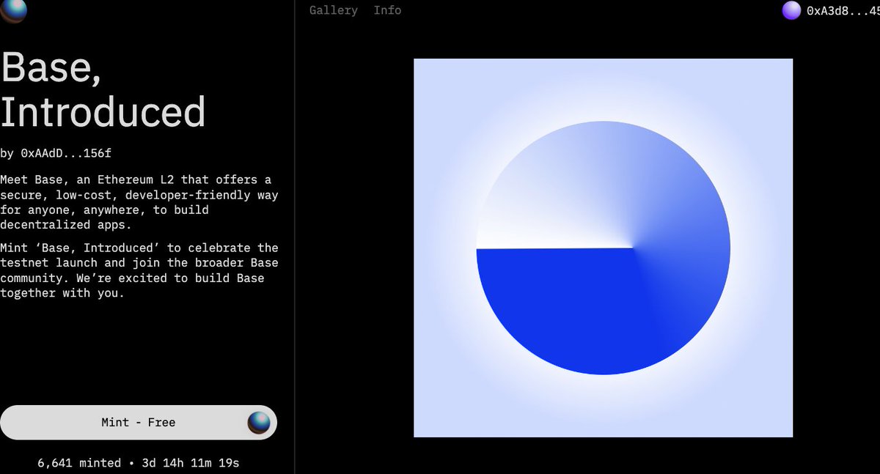Viewport: 880px width, 474px height.
Task: Click the '6,641 minted' countdown text
Action: coord(139,463)
